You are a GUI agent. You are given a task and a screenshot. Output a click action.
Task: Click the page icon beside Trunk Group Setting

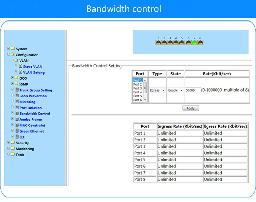(x=17, y=90)
